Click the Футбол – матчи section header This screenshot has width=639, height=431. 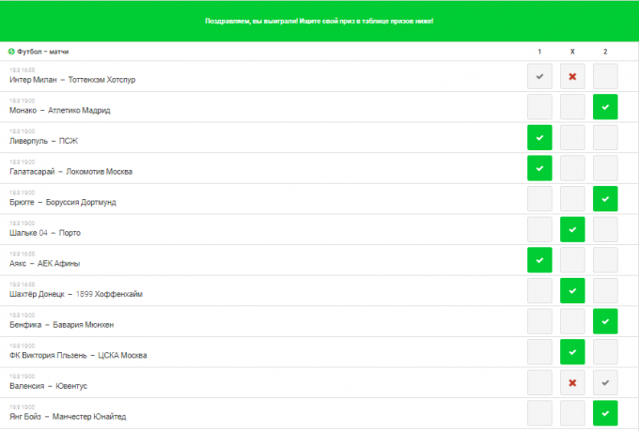click(x=43, y=52)
